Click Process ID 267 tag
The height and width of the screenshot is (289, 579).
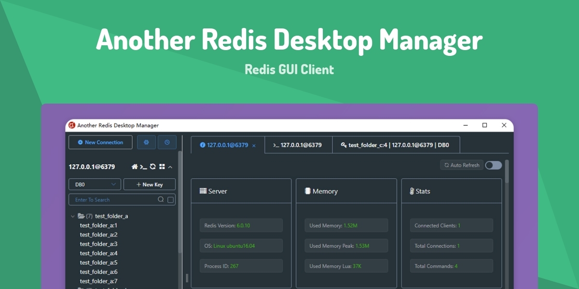(x=241, y=266)
